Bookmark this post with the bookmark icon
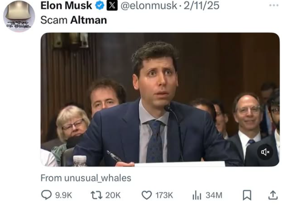282x207 pixels. tap(247, 195)
